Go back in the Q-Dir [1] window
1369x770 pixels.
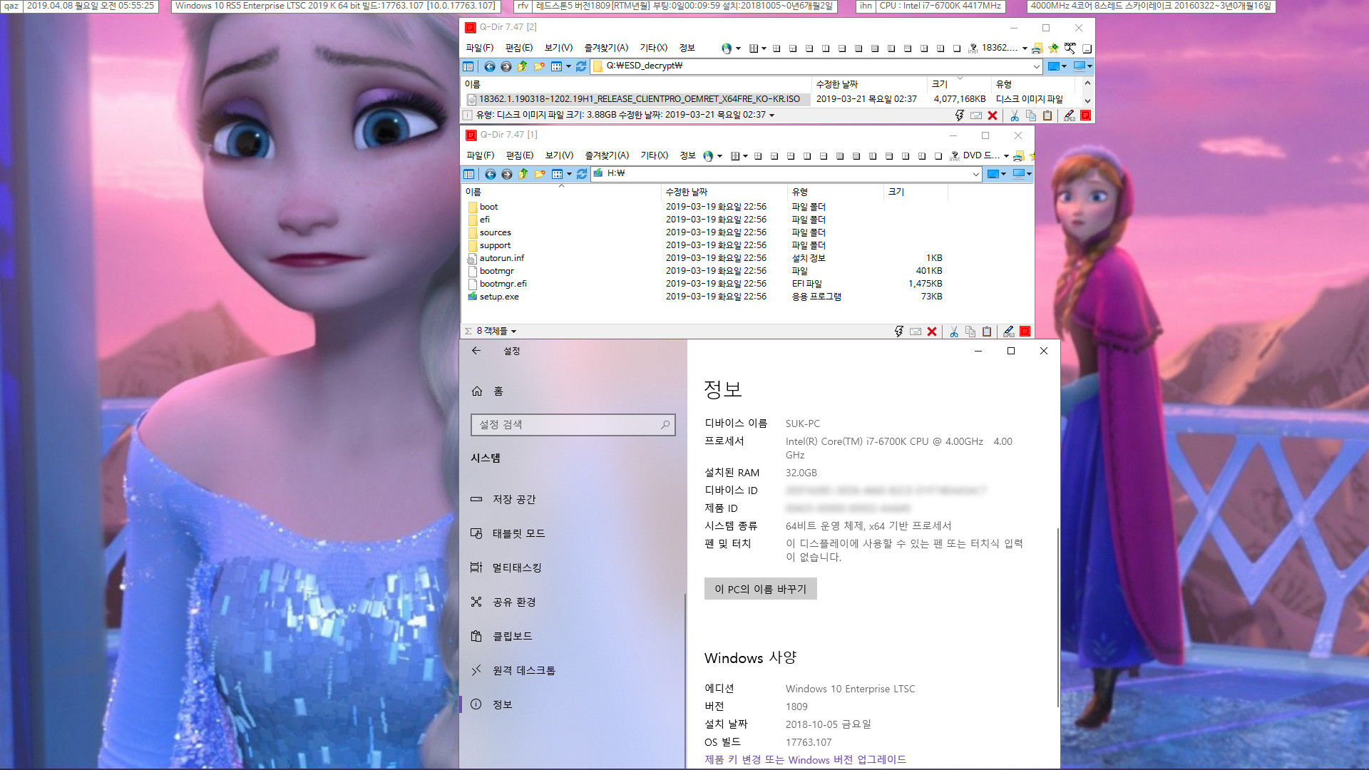pyautogui.click(x=490, y=174)
